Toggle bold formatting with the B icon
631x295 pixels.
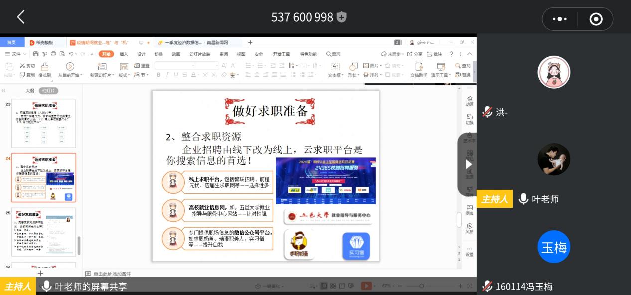point(158,75)
